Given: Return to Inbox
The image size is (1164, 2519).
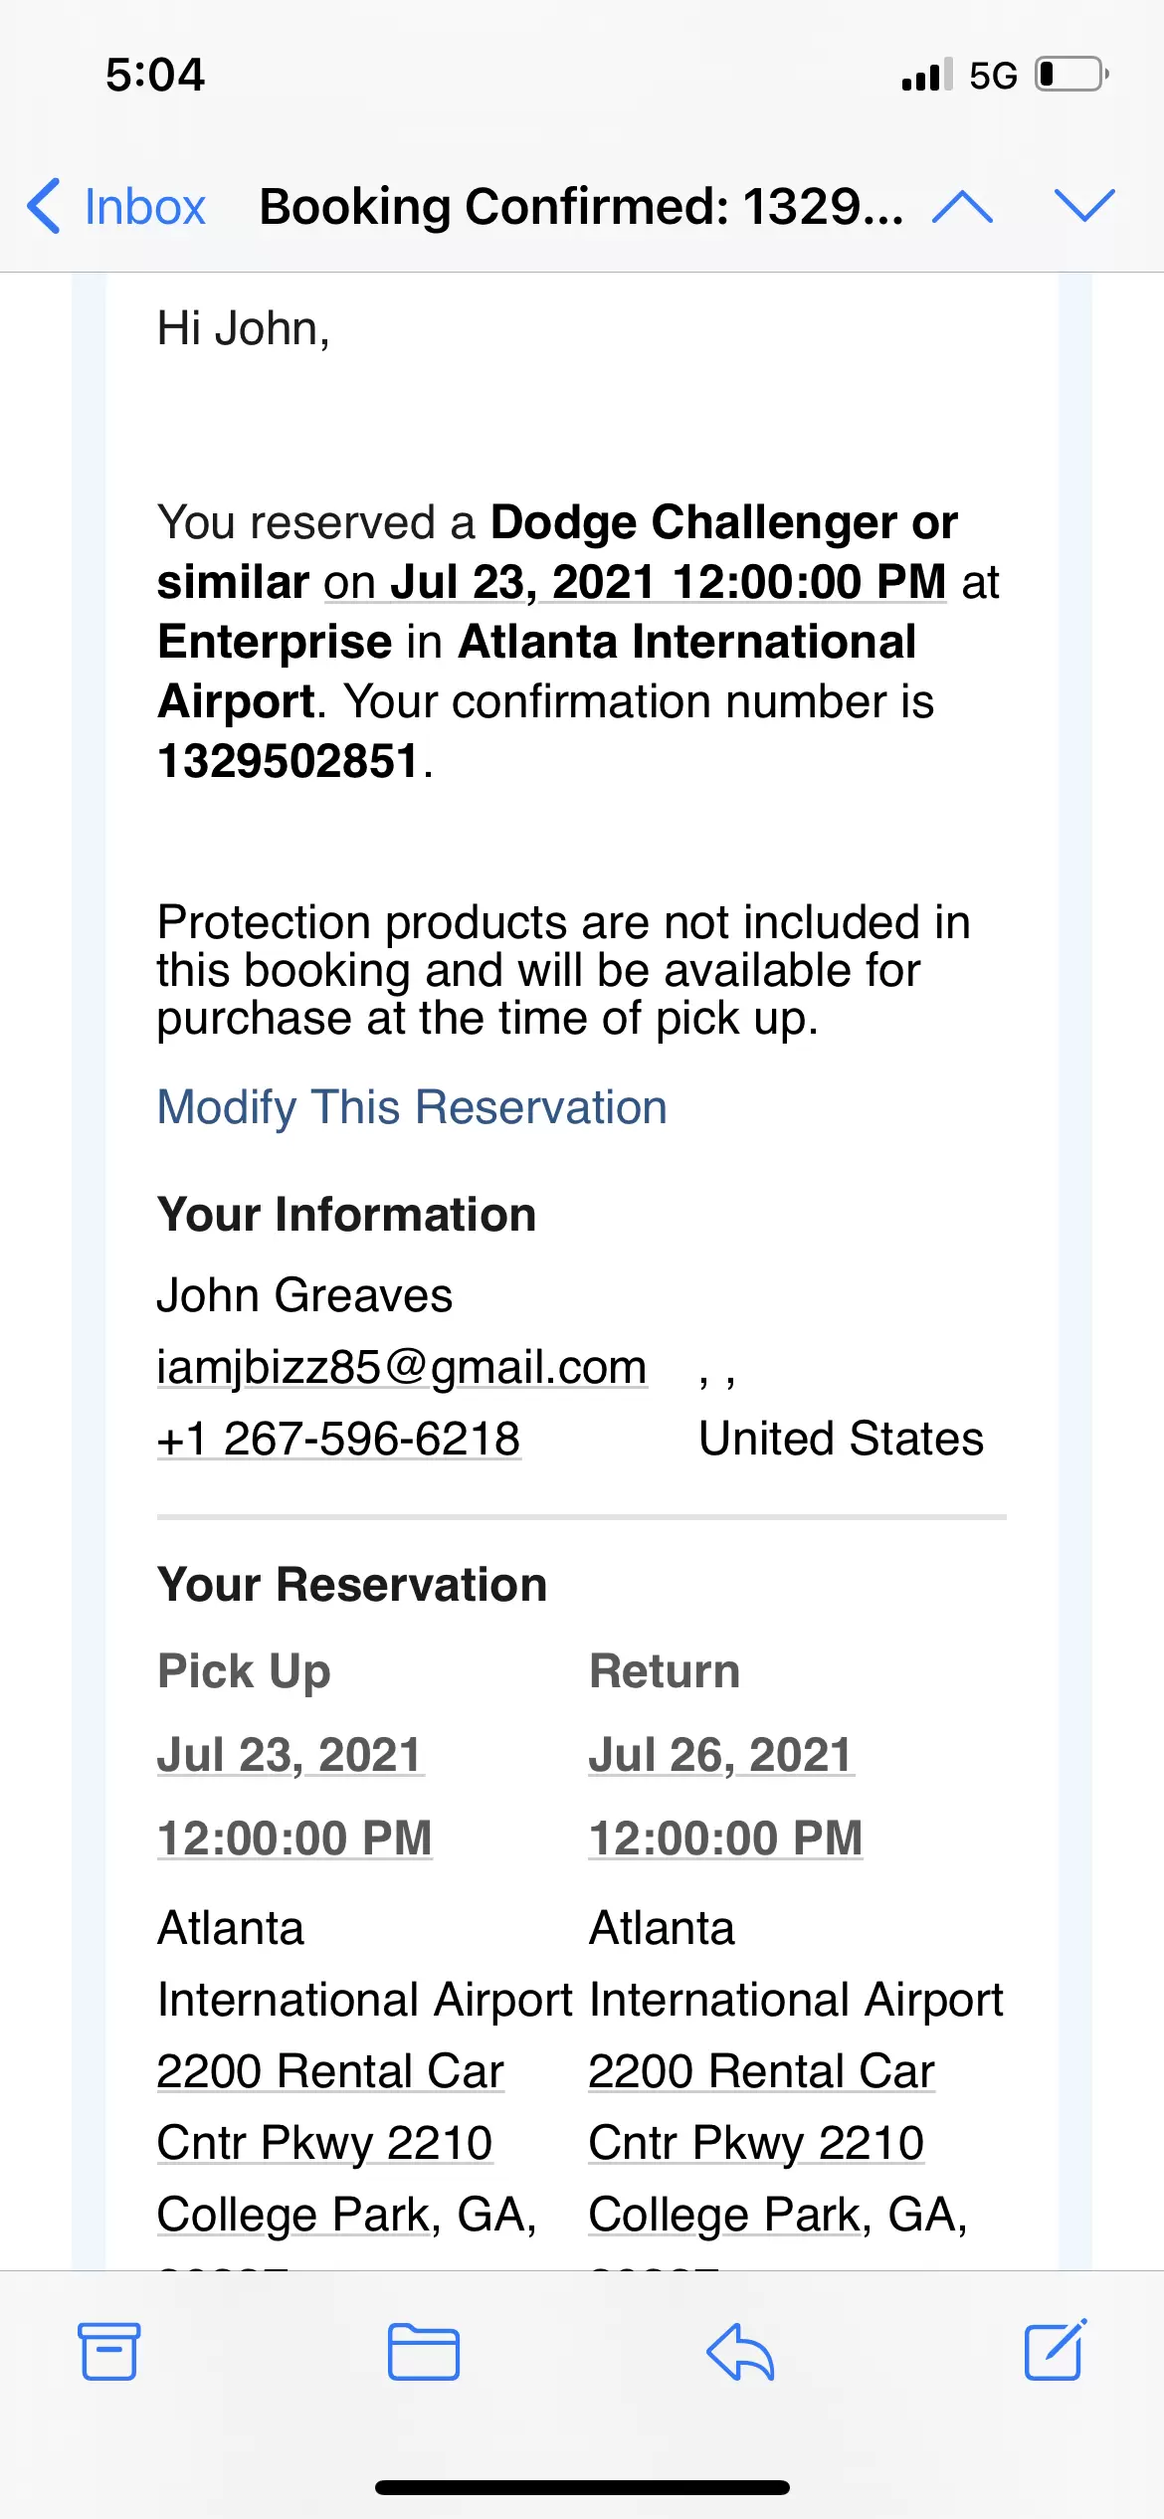Looking at the screenshot, I should 144,207.
